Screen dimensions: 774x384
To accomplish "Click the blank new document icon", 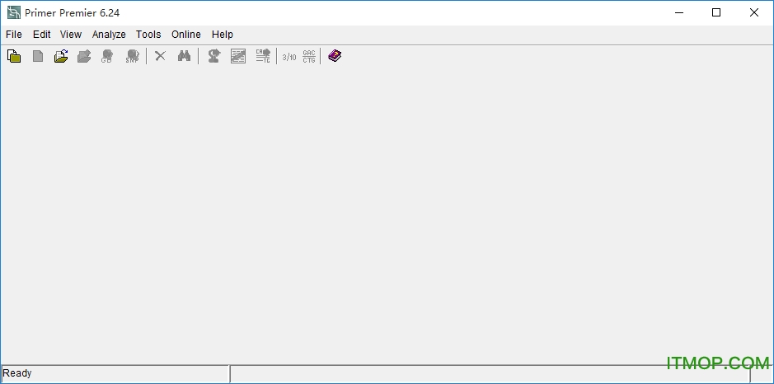I will (x=38, y=56).
